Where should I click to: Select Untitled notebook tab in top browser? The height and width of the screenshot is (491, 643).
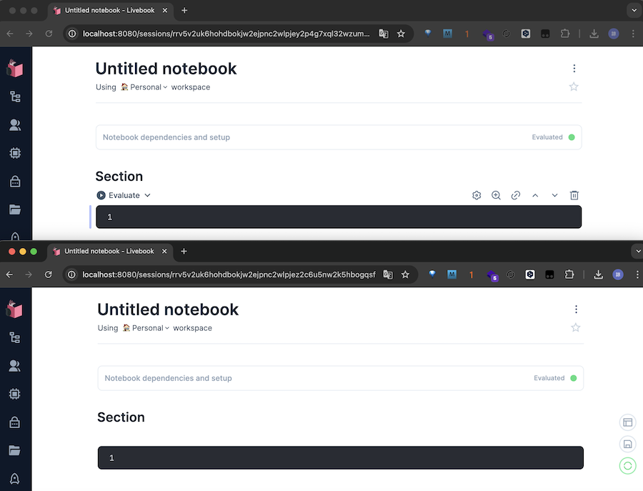coord(110,10)
